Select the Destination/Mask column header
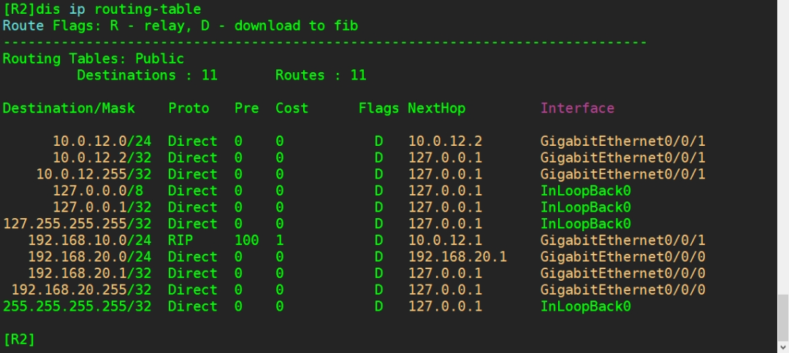Screen dimensions: 789x353 click(x=69, y=108)
